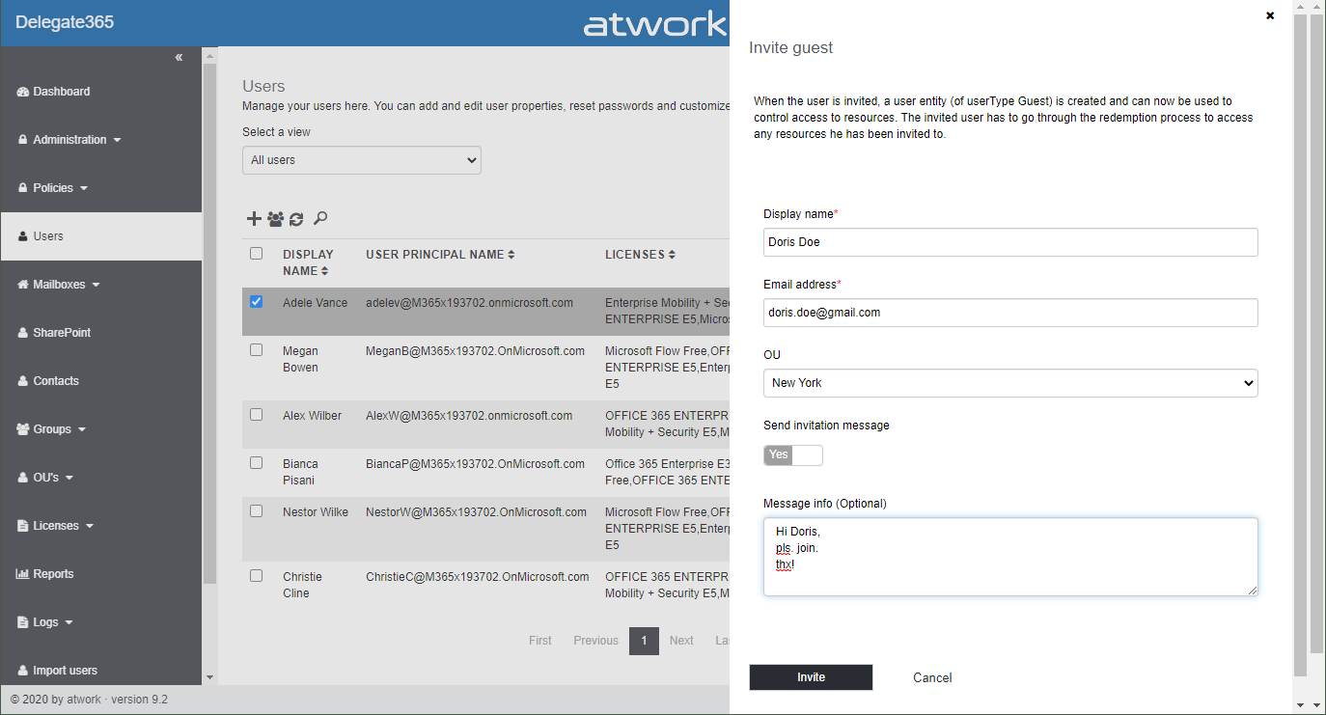This screenshot has width=1326, height=715.
Task: Click the Email address input field
Action: (x=1010, y=313)
